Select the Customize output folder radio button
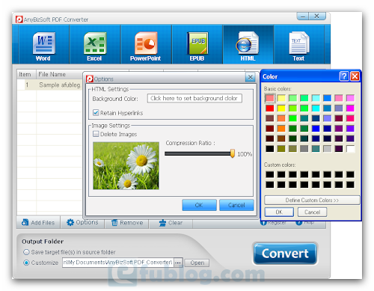 pos(26,263)
